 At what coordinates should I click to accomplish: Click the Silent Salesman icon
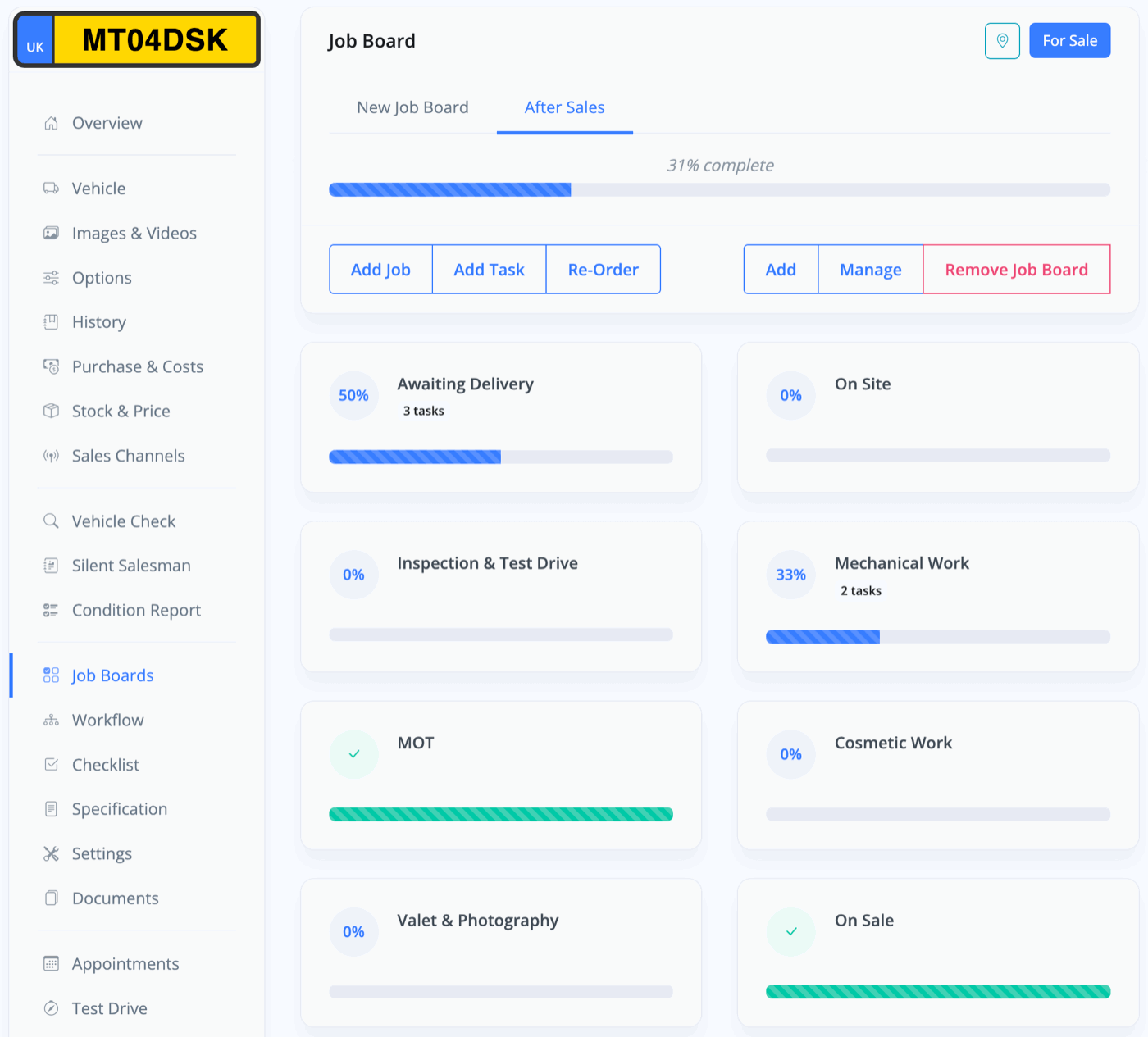[51, 566]
